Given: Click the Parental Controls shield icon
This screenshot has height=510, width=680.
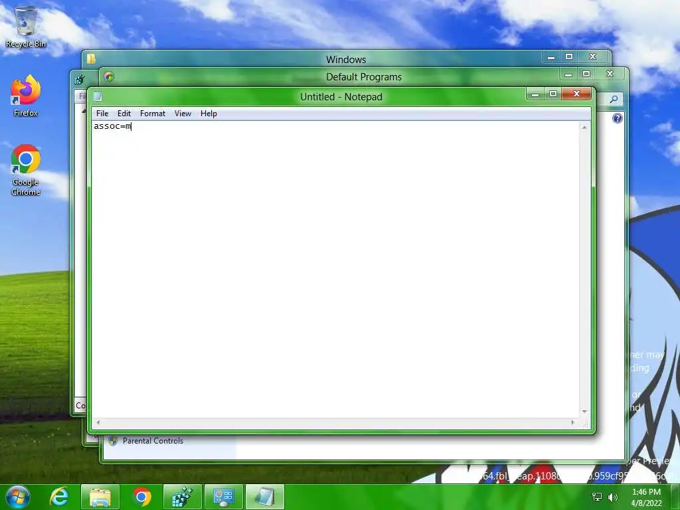Looking at the screenshot, I should tap(113, 441).
